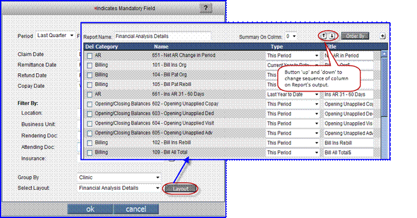Click the Category column header
The image size is (417, 218).
106,47
